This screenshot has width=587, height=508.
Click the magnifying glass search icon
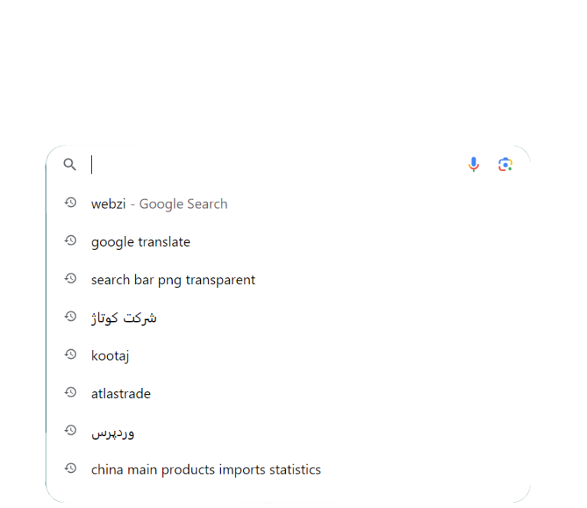pos(70,164)
